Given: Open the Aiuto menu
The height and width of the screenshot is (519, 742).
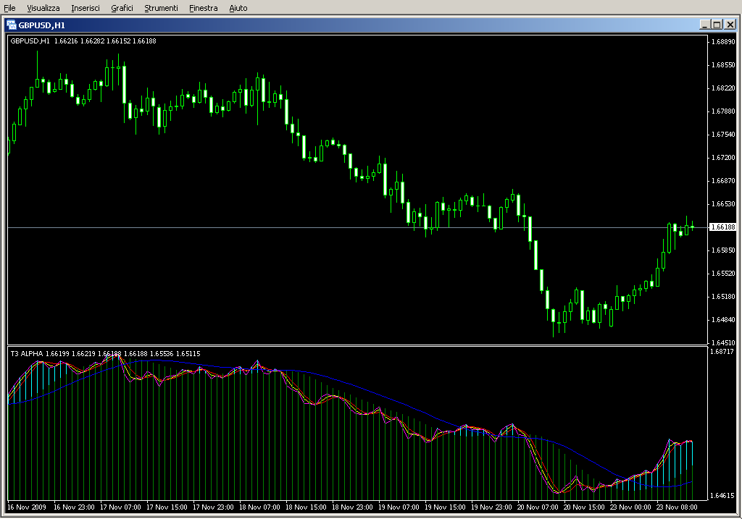Looking at the screenshot, I should 238,8.
